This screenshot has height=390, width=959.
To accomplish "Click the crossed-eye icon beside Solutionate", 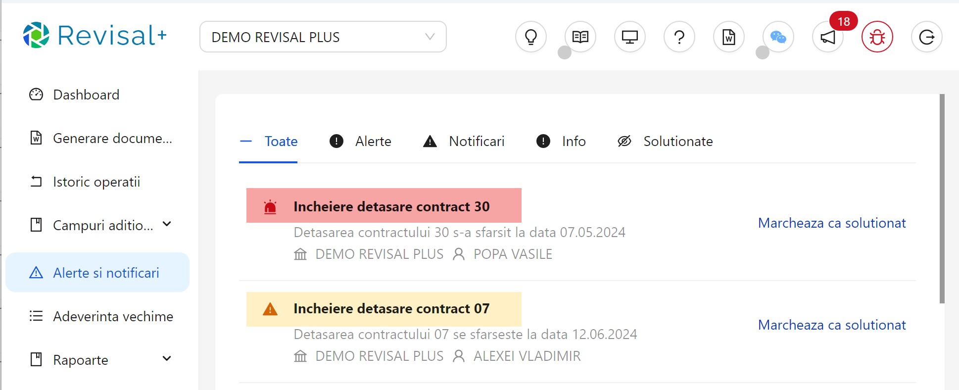I will tap(624, 142).
